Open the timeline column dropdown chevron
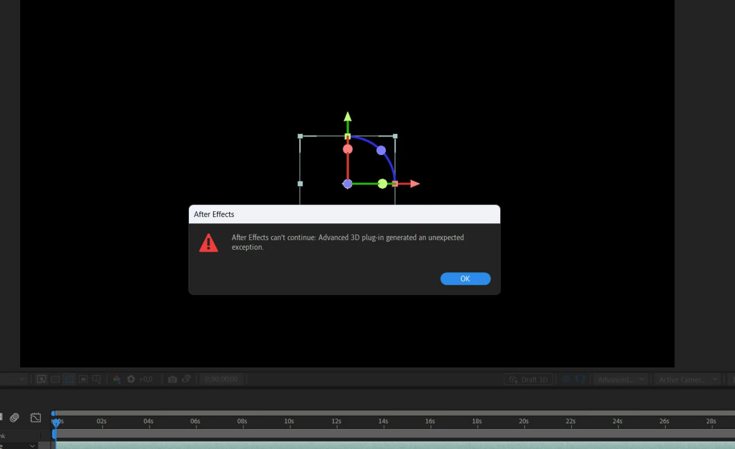Image resolution: width=735 pixels, height=449 pixels. click(x=32, y=446)
